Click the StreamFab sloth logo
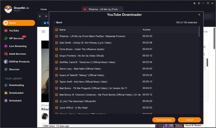 [x=8, y=9]
